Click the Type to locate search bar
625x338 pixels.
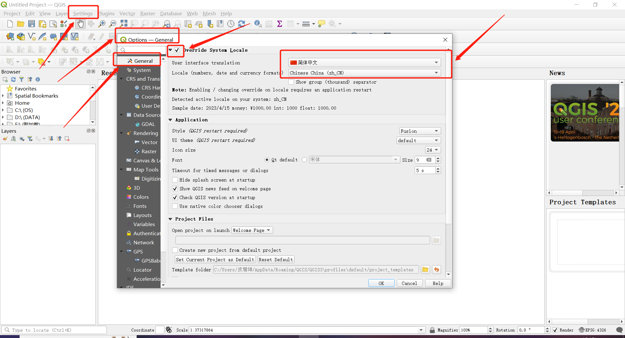[54, 330]
